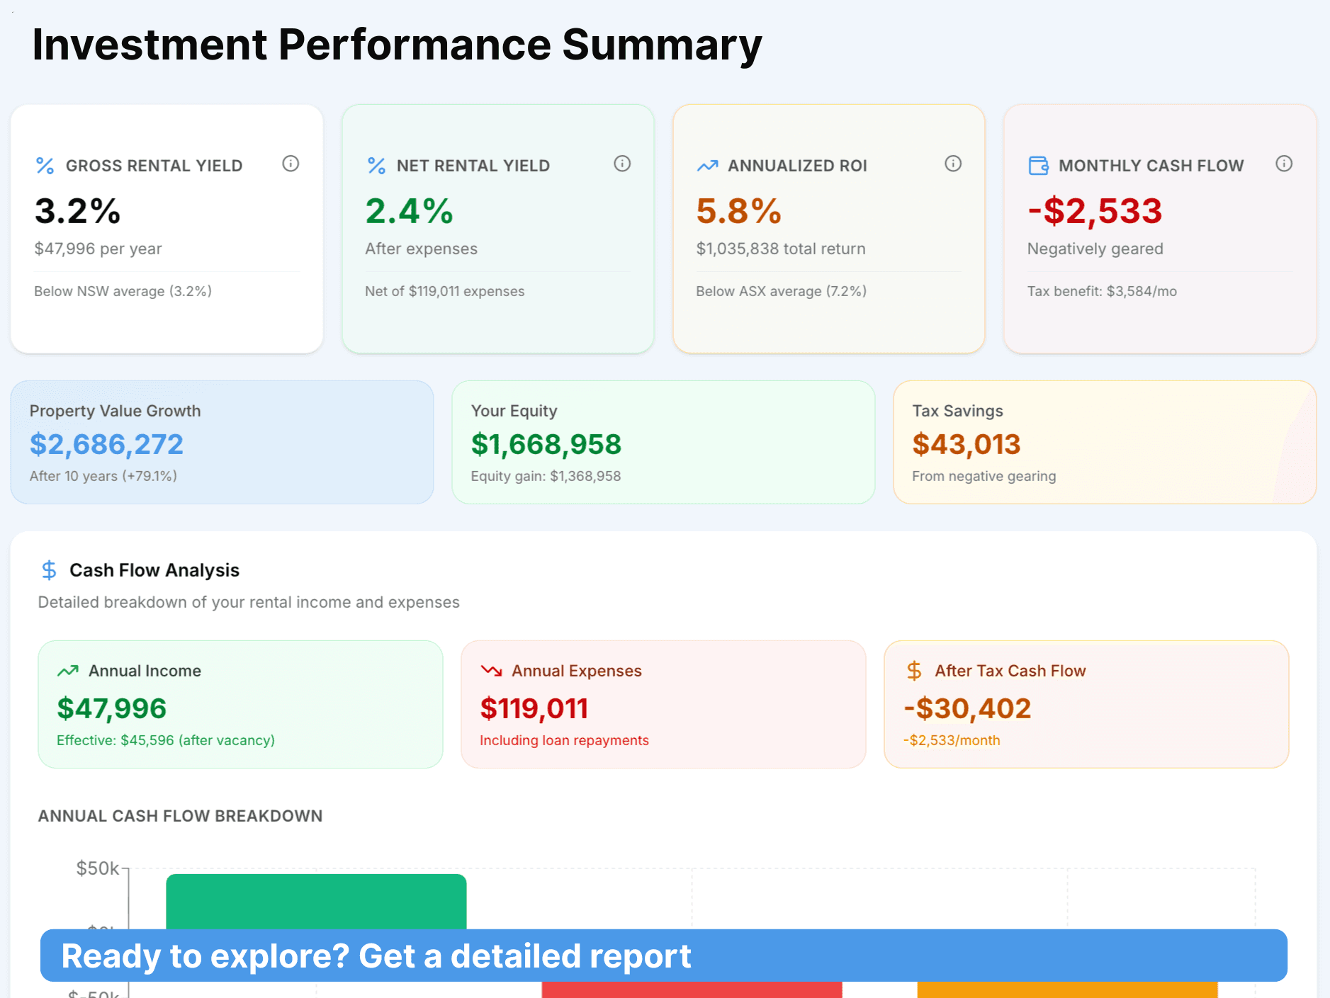
Task: Click the percent icon beside Net Rental Yield
Action: coord(376,166)
